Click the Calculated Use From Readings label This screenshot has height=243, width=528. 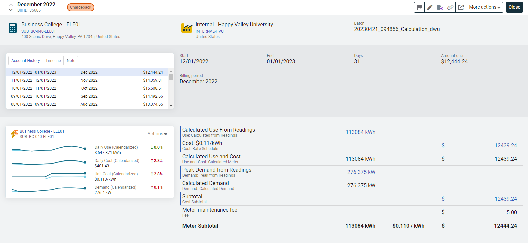[219, 130]
